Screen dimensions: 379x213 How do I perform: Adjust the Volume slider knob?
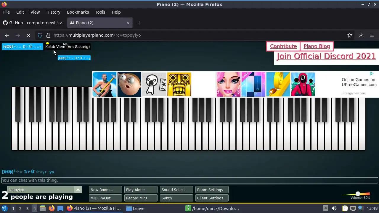pyautogui.click(x=358, y=194)
